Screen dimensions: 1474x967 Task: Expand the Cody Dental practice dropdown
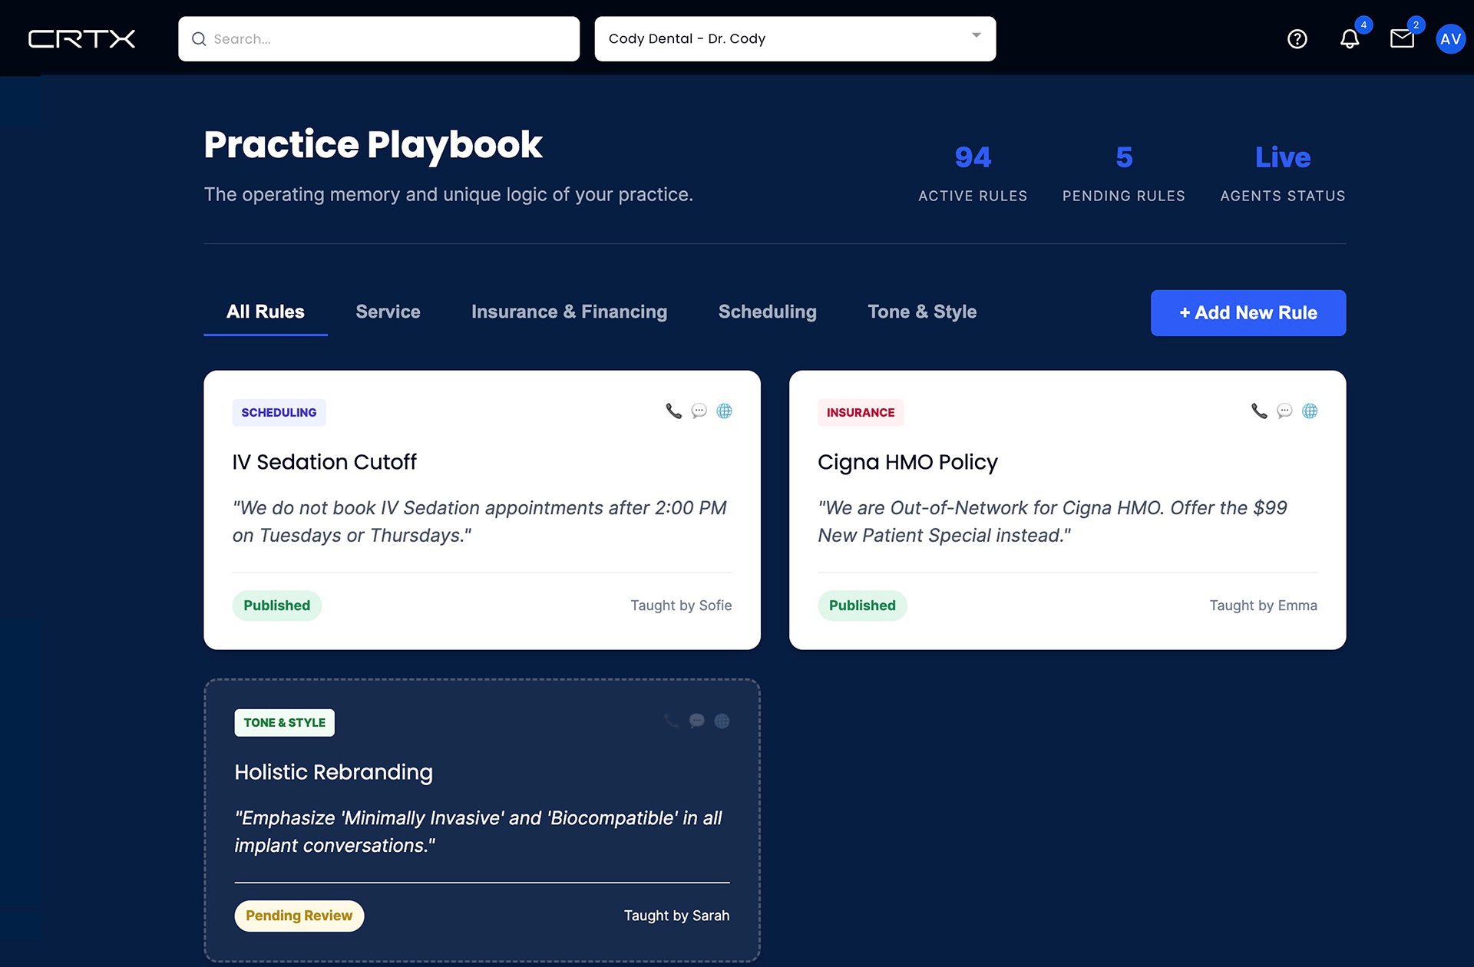[795, 39]
